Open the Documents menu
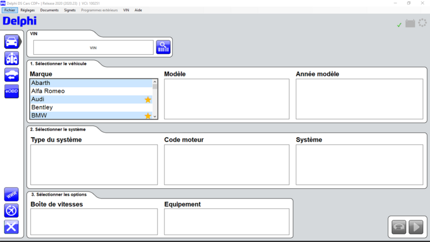Screen dimensions: 430x242 49,10
